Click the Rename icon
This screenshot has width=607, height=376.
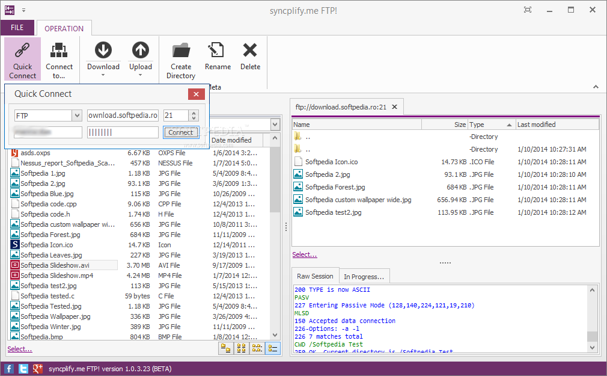coord(216,51)
